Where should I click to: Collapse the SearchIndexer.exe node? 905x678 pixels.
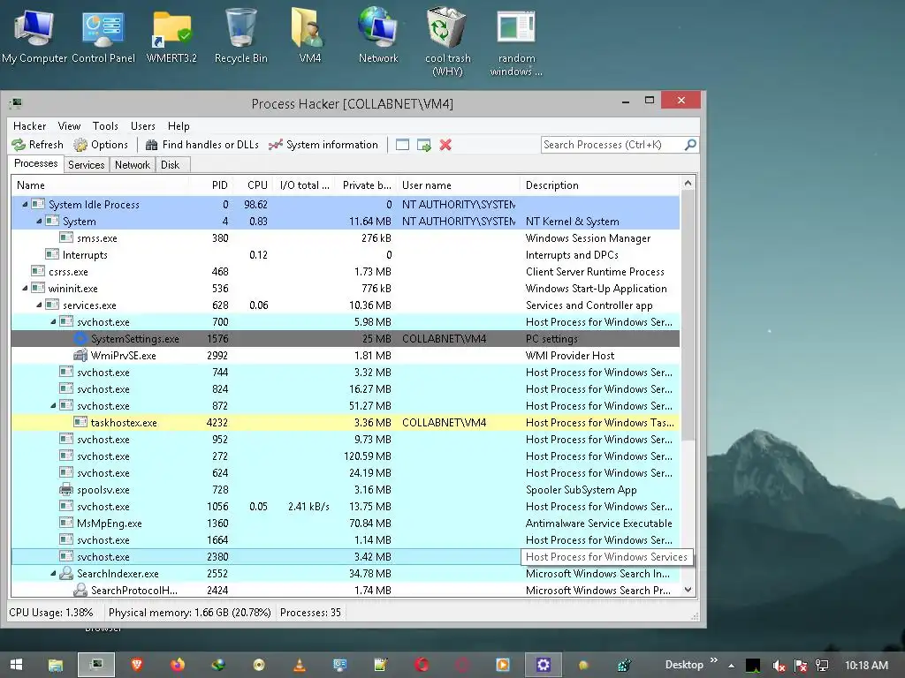[53, 574]
